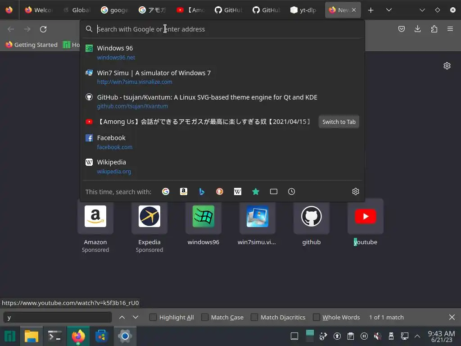Select the Facebook suggestion

tap(222, 142)
